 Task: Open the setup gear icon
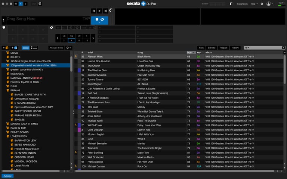(262, 4)
